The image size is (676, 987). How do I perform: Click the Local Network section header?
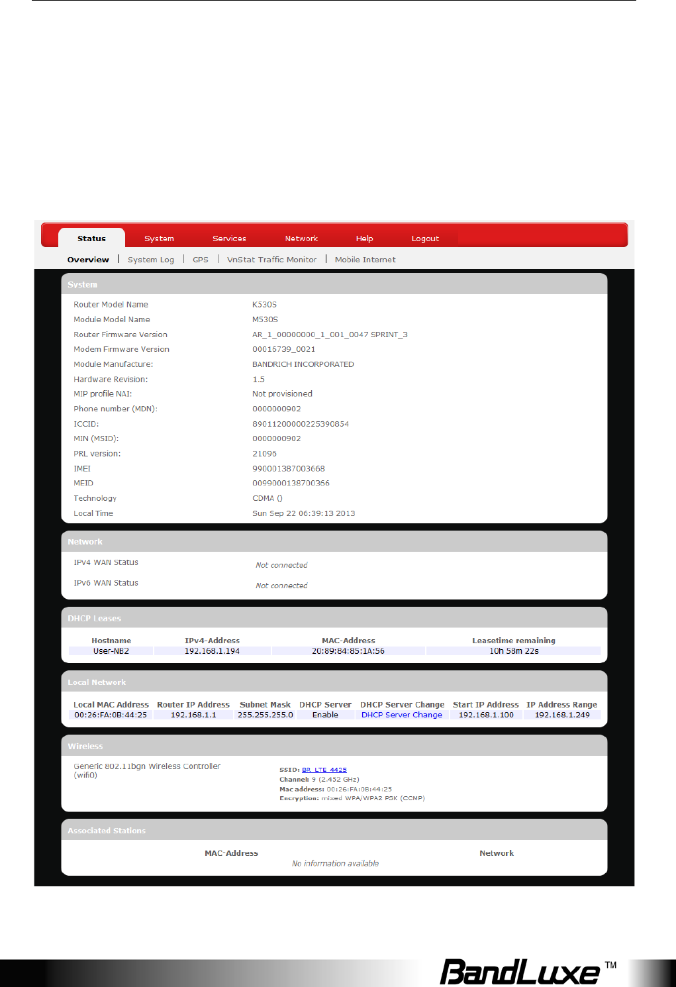[x=334, y=682]
